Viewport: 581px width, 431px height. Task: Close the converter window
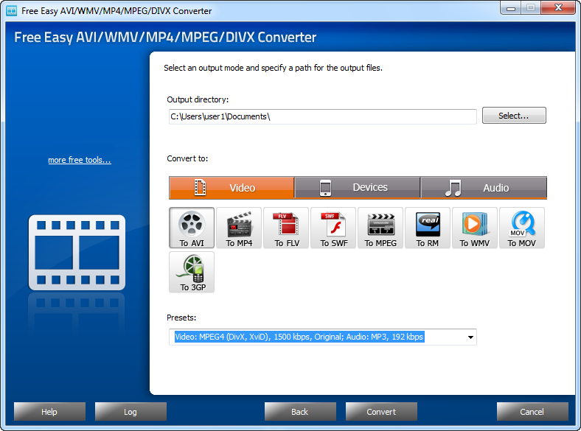[x=558, y=8]
